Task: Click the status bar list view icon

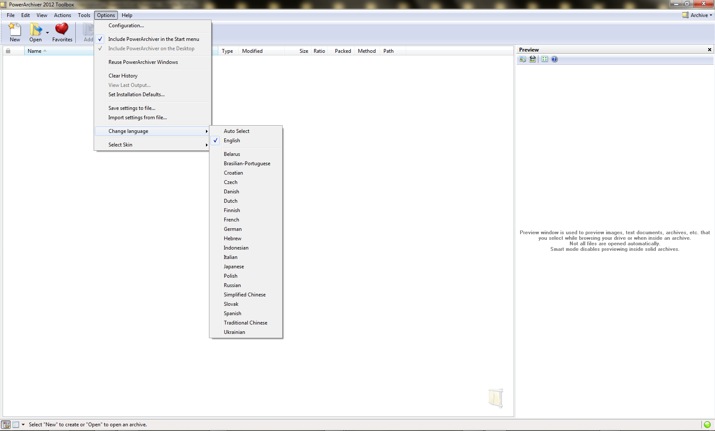Action: (x=16, y=425)
